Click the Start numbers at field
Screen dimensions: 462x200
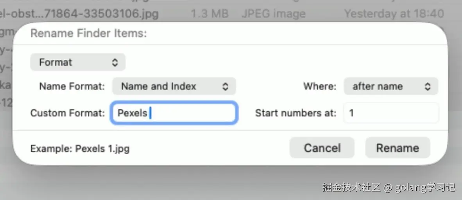coord(391,113)
